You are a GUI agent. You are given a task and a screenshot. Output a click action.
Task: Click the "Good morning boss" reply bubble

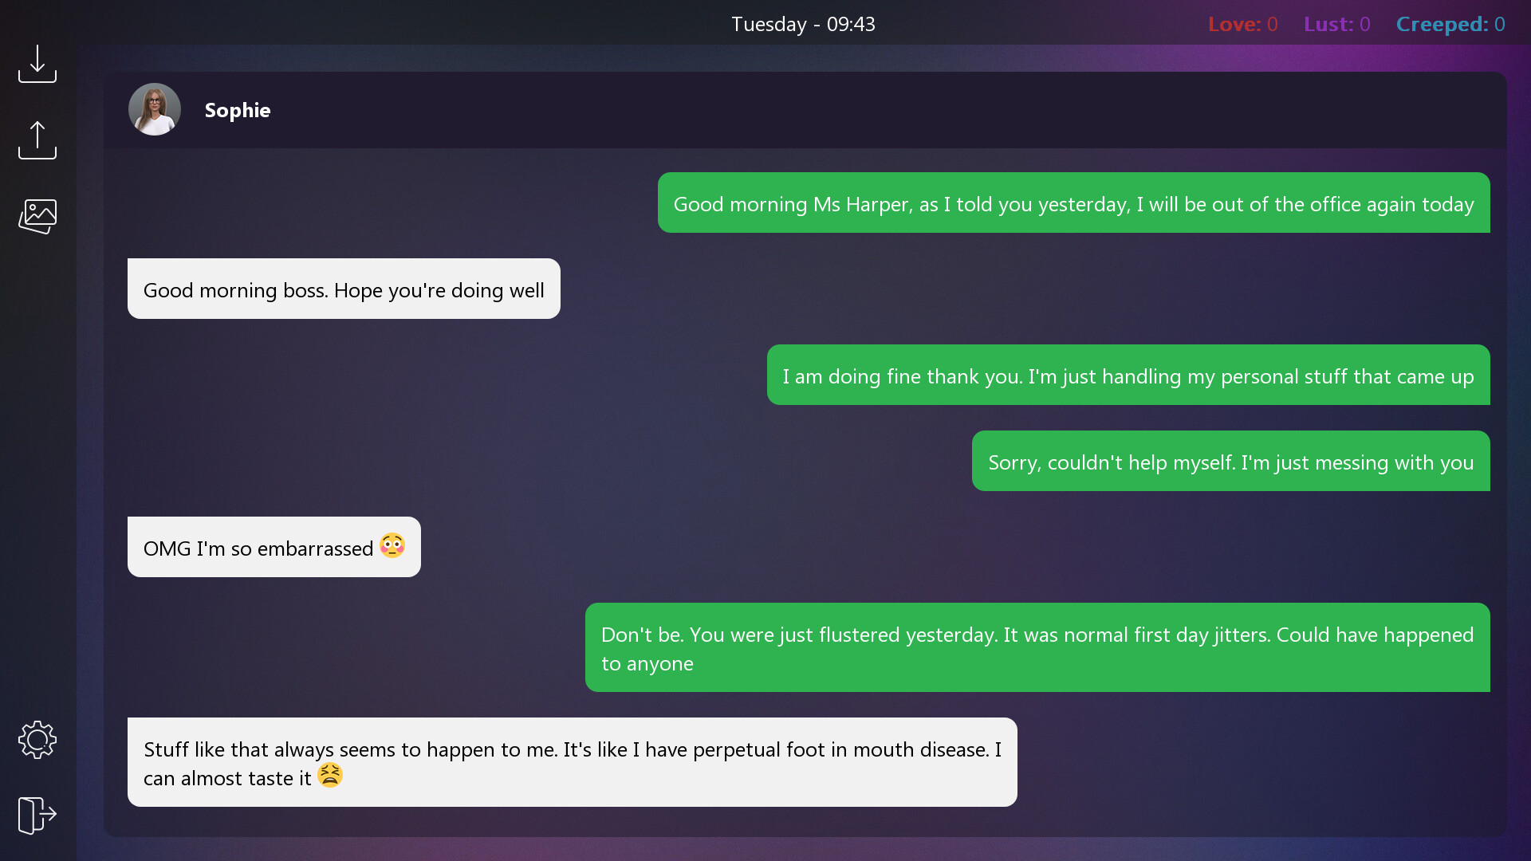[344, 289]
